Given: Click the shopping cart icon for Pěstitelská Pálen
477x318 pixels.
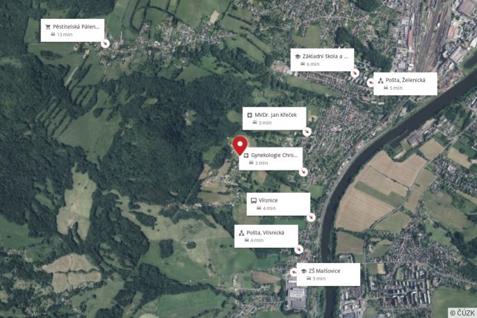Looking at the screenshot, I should click(x=48, y=26).
